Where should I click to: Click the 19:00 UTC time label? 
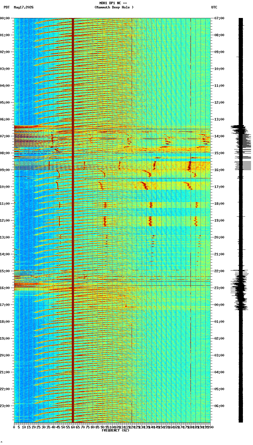click(219, 221)
